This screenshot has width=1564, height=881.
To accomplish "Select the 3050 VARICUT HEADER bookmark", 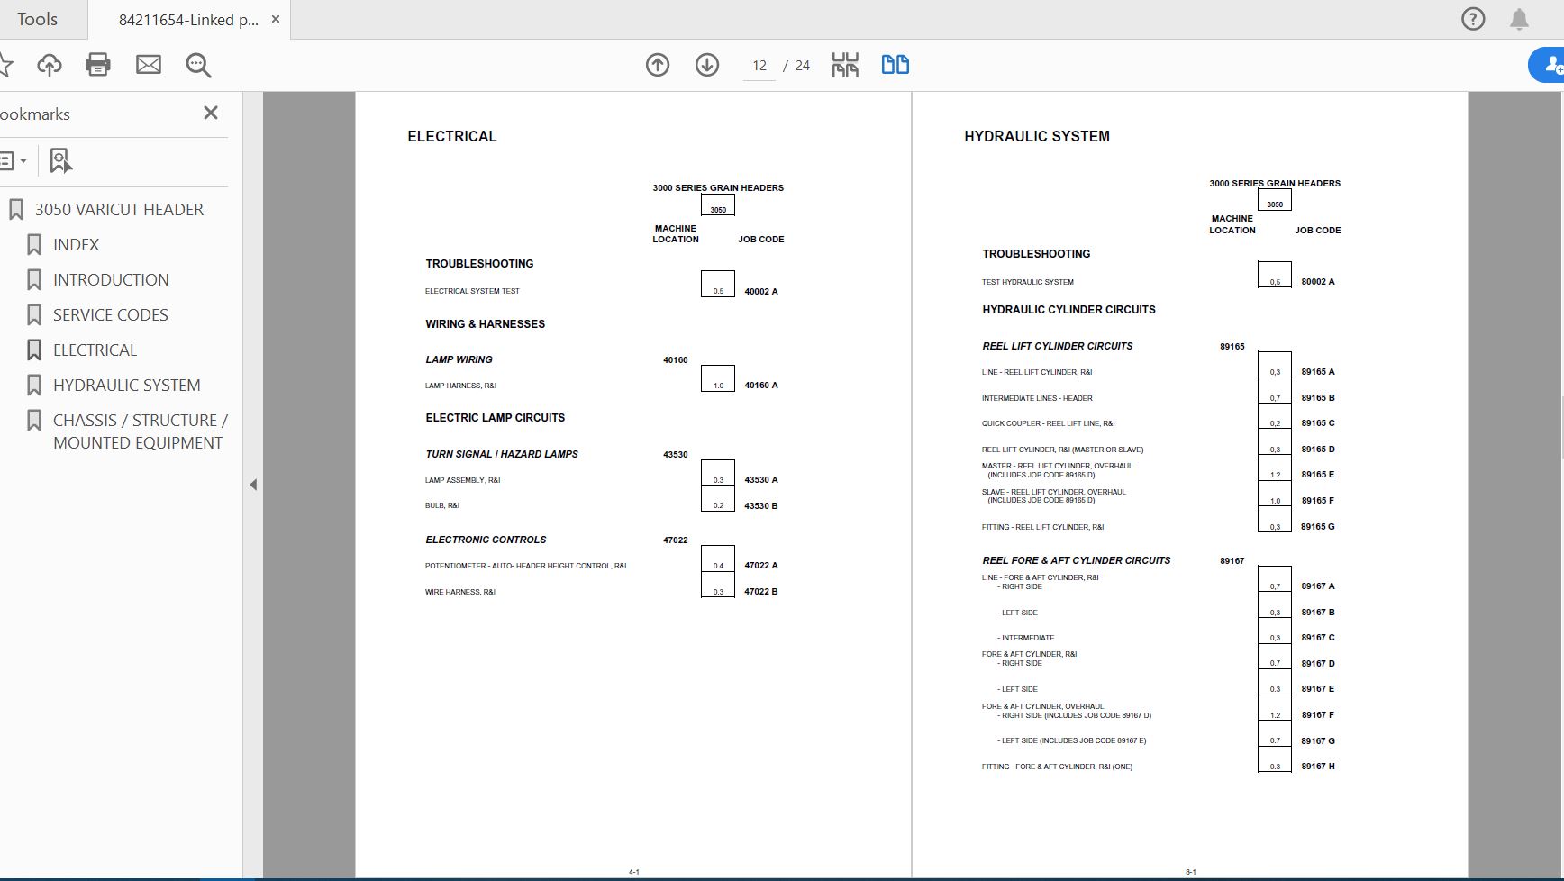I will 119,210.
